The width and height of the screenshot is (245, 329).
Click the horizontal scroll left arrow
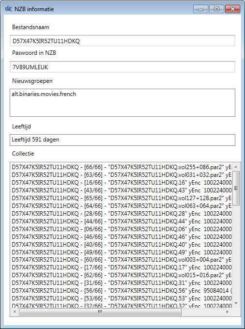(x=15, y=312)
